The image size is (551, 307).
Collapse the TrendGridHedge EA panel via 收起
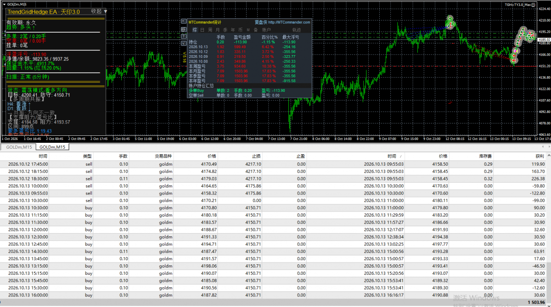click(96, 11)
